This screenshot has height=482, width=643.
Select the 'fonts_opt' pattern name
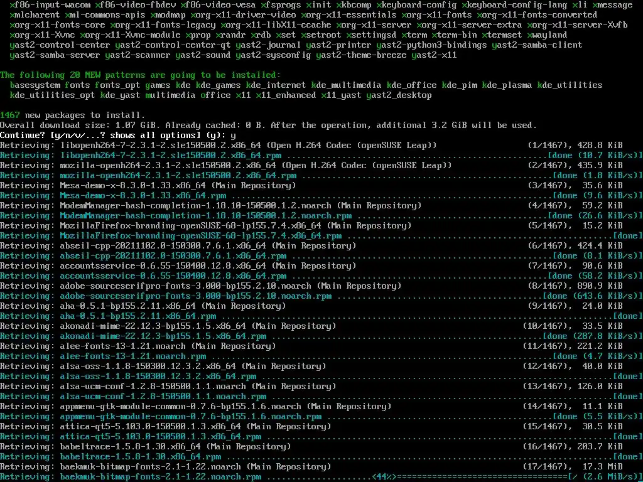(x=117, y=85)
